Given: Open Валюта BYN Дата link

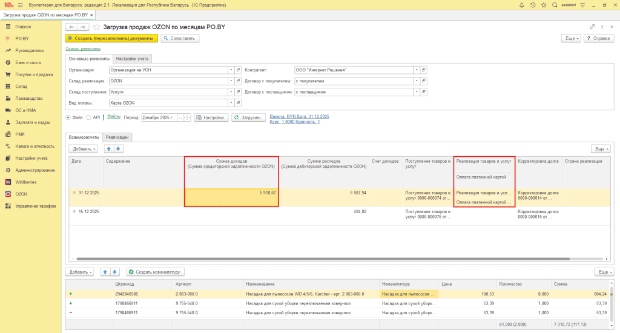Looking at the screenshot, I should point(299,117).
